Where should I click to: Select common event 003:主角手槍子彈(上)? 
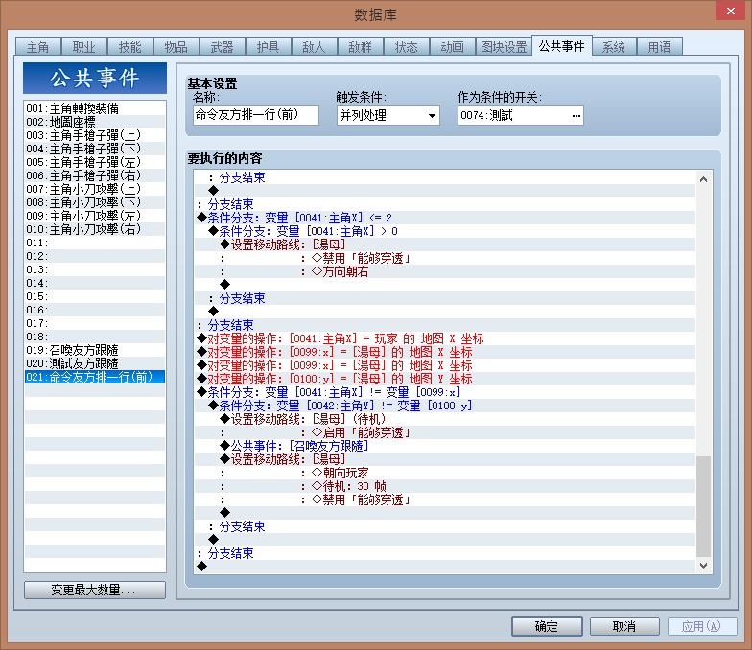(94, 135)
